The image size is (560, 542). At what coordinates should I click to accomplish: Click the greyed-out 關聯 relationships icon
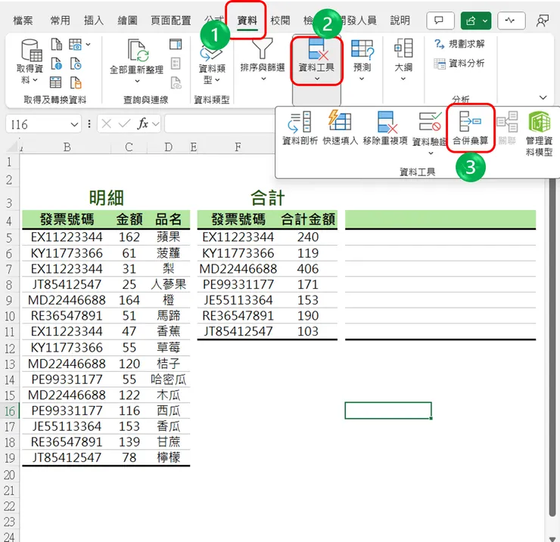[507, 122]
